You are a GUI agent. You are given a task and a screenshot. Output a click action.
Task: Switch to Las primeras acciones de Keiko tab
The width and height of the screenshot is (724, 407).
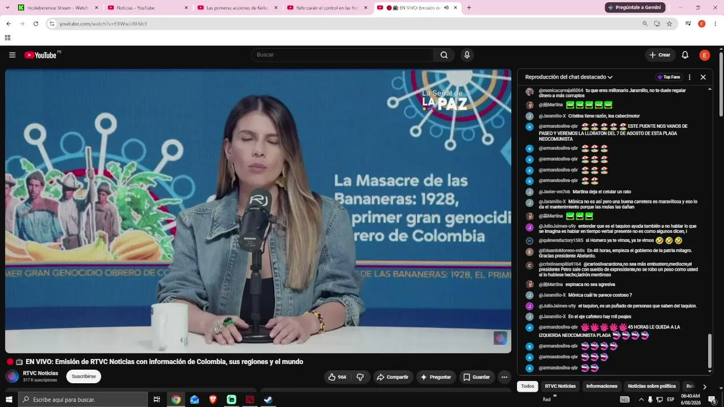pos(238,8)
